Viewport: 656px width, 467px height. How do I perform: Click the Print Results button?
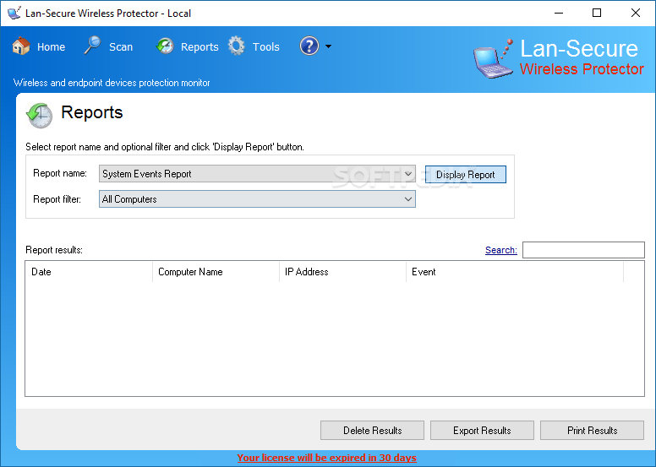592,430
